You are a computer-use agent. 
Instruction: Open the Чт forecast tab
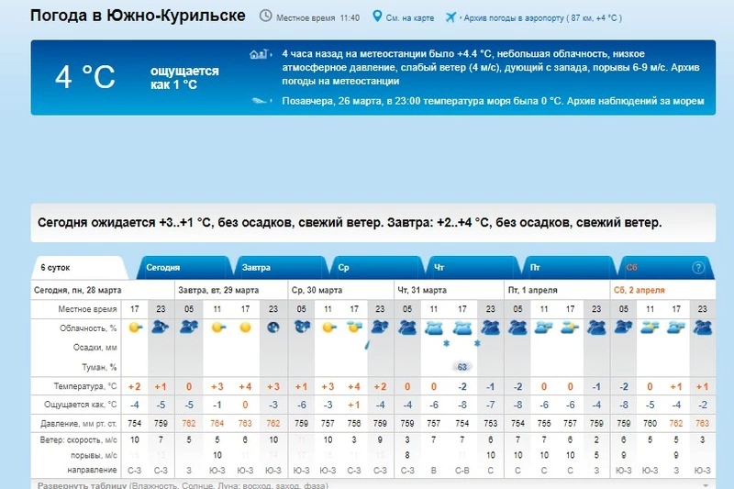click(439, 268)
